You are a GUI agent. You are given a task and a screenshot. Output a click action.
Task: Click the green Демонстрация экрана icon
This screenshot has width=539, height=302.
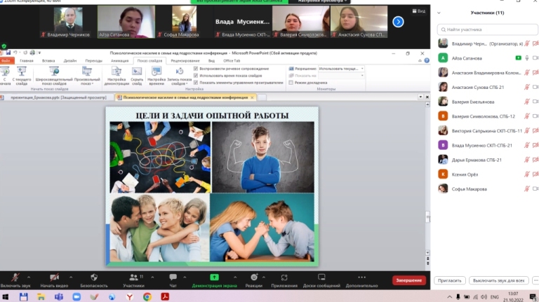tap(214, 277)
